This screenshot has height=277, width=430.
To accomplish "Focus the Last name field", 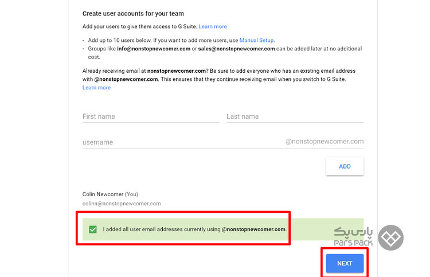I will tap(295, 116).
